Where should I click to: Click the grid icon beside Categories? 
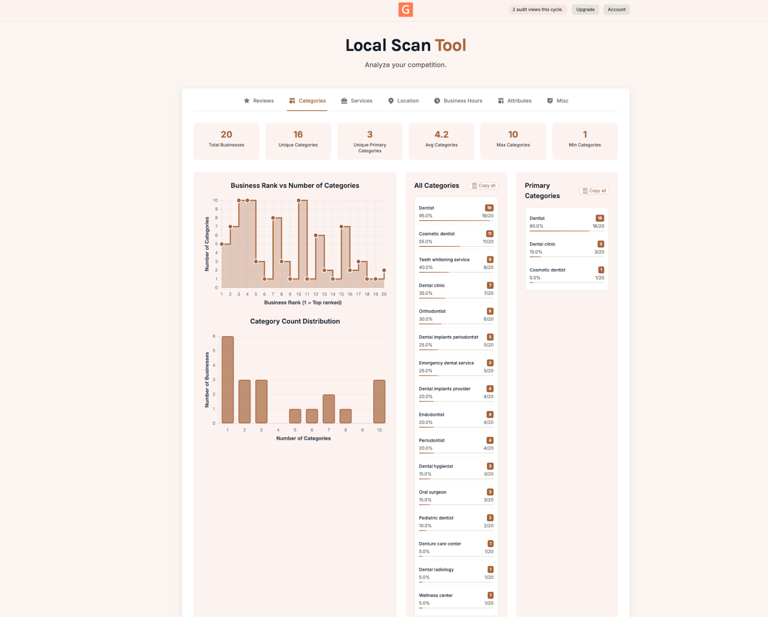[292, 101]
